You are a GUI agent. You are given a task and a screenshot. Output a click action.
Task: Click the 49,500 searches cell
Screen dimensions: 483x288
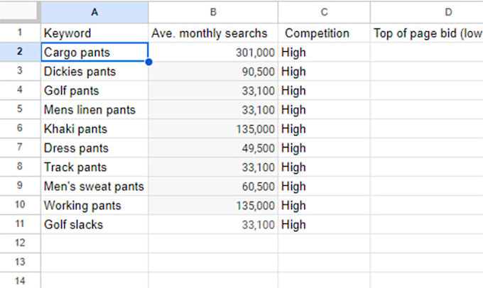pyautogui.click(x=213, y=148)
